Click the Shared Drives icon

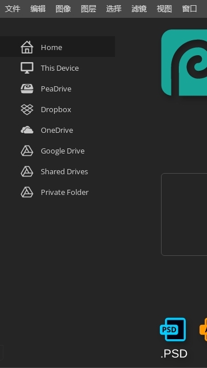27,171
